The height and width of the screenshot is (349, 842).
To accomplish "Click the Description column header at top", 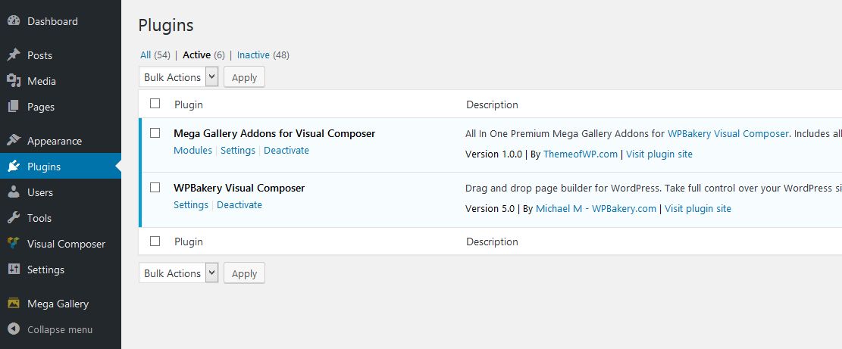I will tap(492, 104).
